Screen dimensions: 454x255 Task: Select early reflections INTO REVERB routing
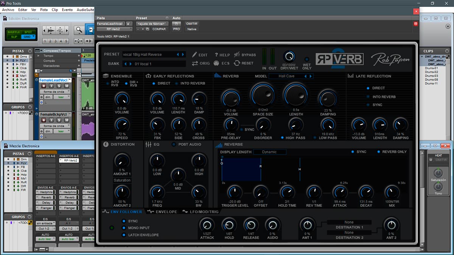[x=176, y=83]
